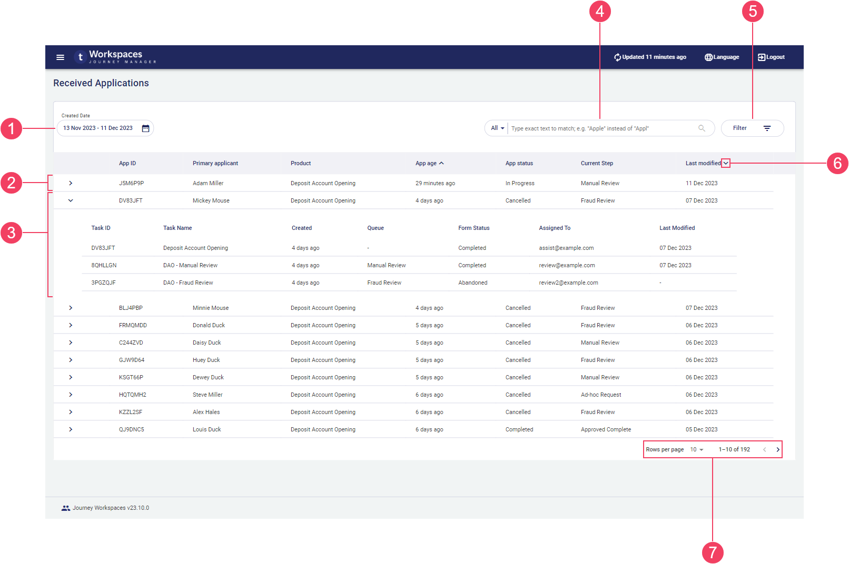This screenshot has height=564, width=849.
Task: Open the hamburger navigation menu
Action: pyautogui.click(x=60, y=57)
